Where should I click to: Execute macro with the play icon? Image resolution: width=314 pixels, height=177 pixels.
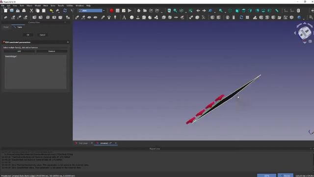tap(130, 11)
